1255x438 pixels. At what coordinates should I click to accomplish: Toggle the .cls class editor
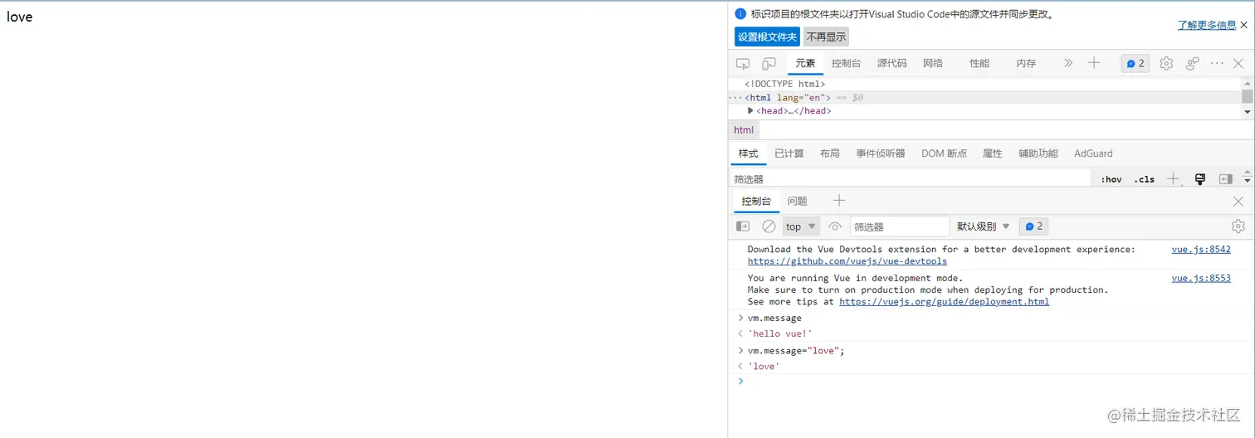[x=1145, y=179]
